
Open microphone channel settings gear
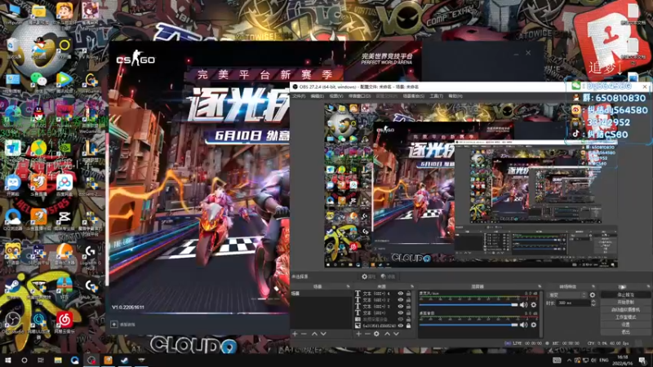click(x=534, y=305)
